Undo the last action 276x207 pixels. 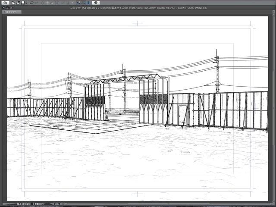tap(31, 3)
